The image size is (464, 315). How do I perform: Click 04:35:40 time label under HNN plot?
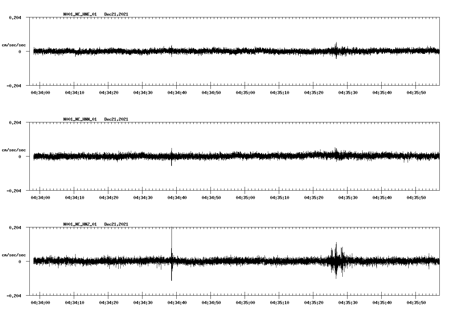(x=382, y=197)
